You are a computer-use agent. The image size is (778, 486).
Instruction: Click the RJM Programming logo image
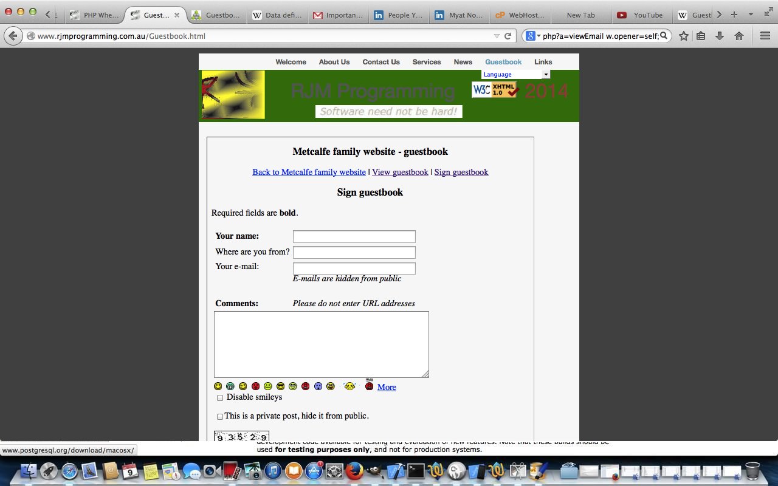[233, 95]
